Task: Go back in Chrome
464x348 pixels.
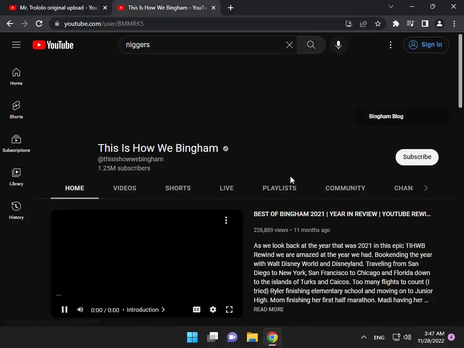Action: [10, 24]
